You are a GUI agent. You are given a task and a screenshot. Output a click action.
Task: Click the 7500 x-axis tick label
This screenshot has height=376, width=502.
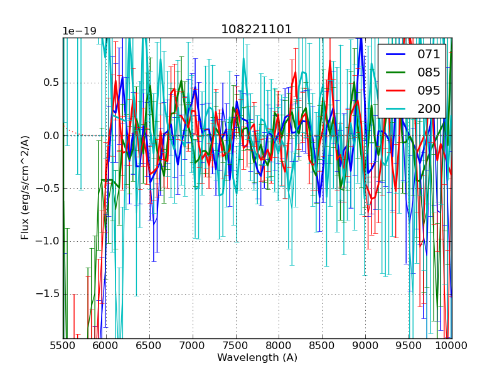click(x=236, y=346)
